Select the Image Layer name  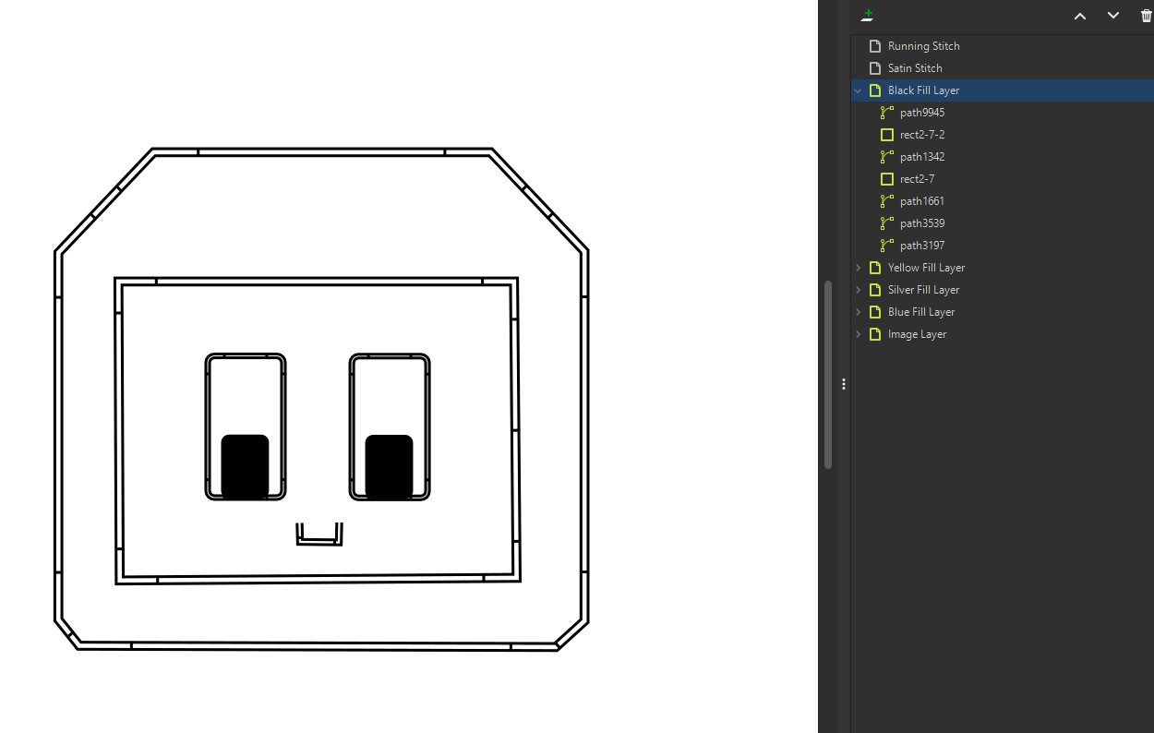(917, 334)
